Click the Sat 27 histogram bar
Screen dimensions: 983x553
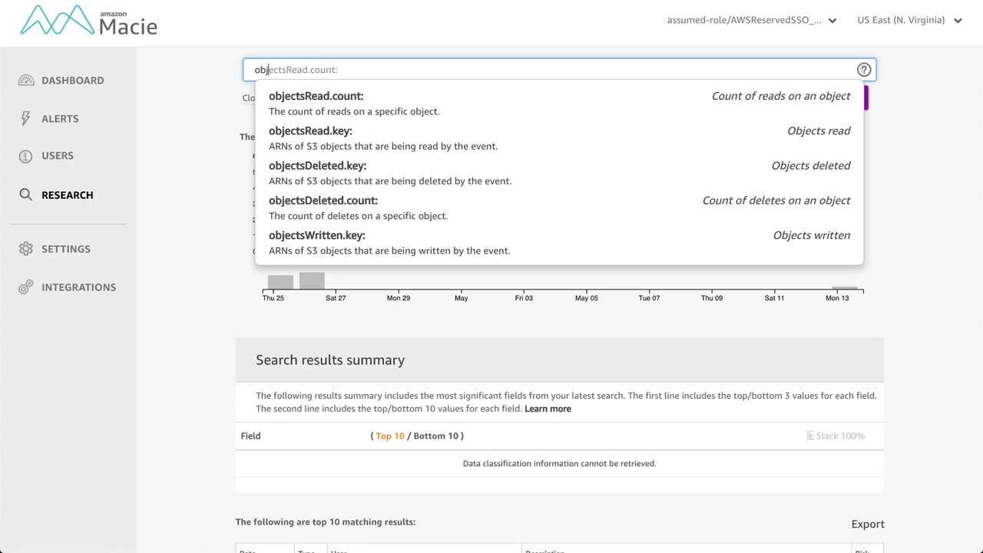pyautogui.click(x=312, y=281)
